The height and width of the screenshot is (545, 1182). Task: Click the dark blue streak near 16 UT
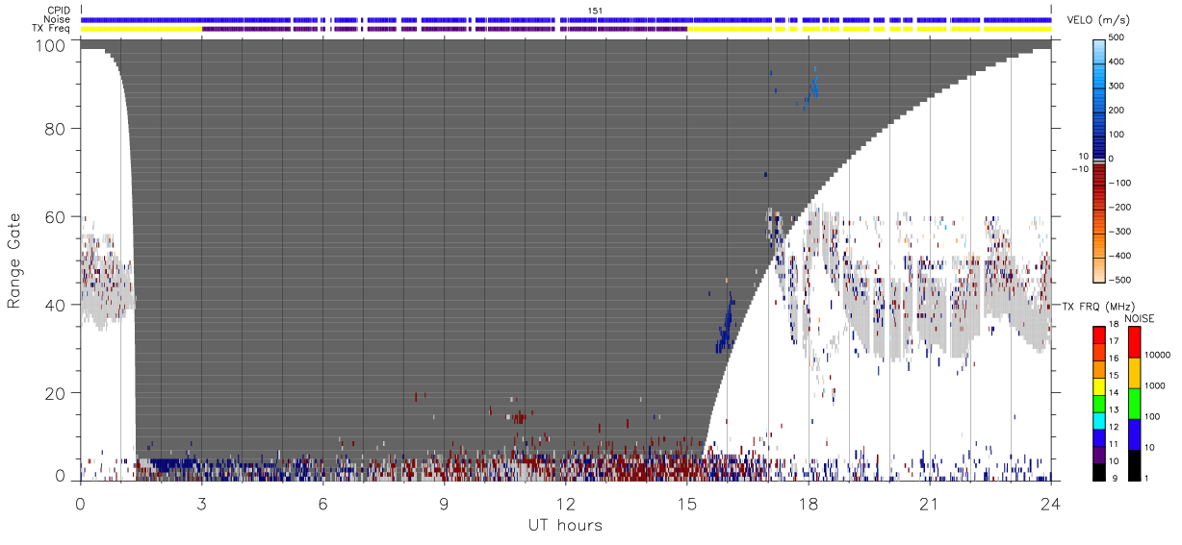(x=726, y=324)
